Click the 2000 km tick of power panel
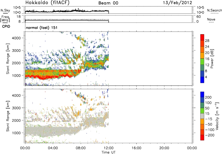The image size is (222, 154). (16, 63)
